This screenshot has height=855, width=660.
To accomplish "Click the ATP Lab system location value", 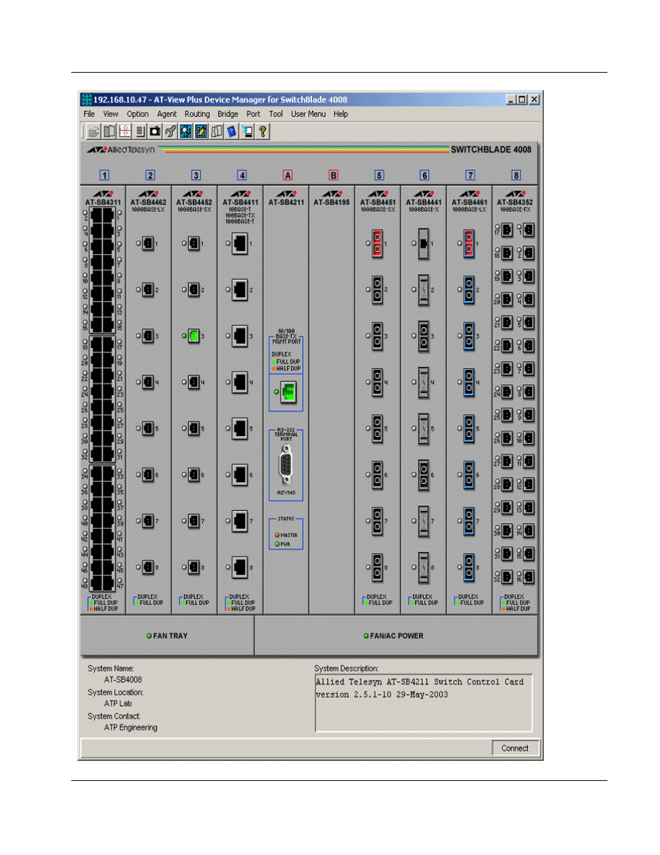I will (118, 703).
